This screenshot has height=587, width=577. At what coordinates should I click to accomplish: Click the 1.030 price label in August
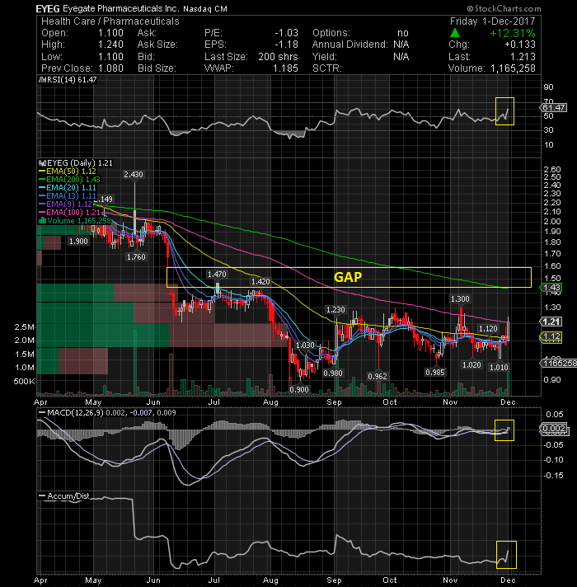pyautogui.click(x=305, y=345)
